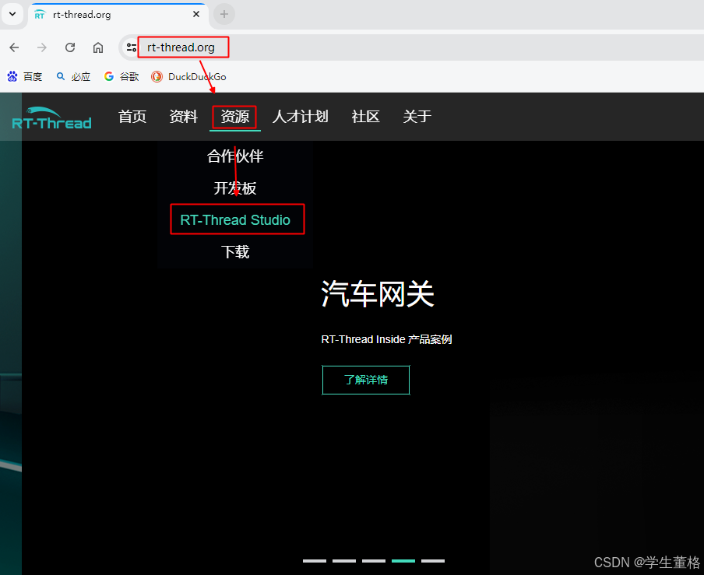
Task: Jump to the third carousel slide indicator
Action: click(374, 561)
